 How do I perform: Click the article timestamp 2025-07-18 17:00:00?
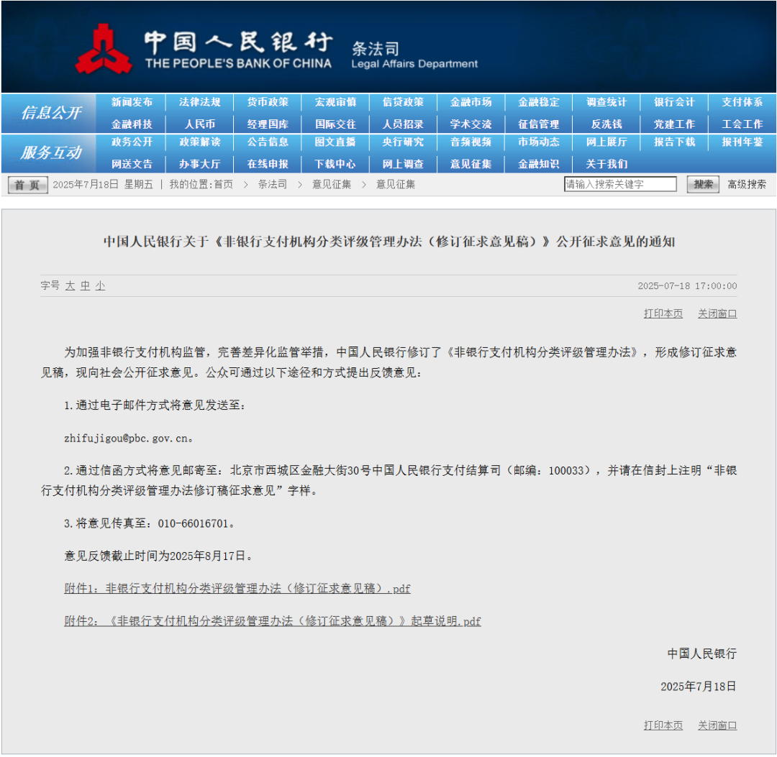pyautogui.click(x=687, y=285)
